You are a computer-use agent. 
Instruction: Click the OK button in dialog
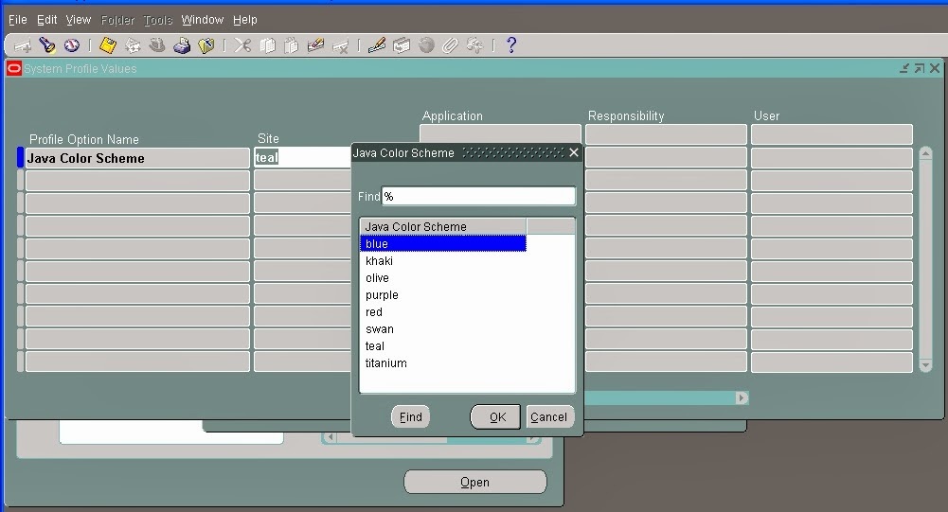495,417
